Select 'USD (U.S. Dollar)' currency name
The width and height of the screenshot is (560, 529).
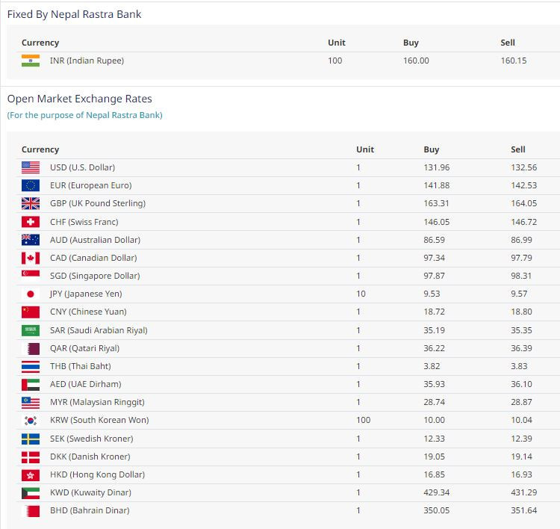point(82,167)
